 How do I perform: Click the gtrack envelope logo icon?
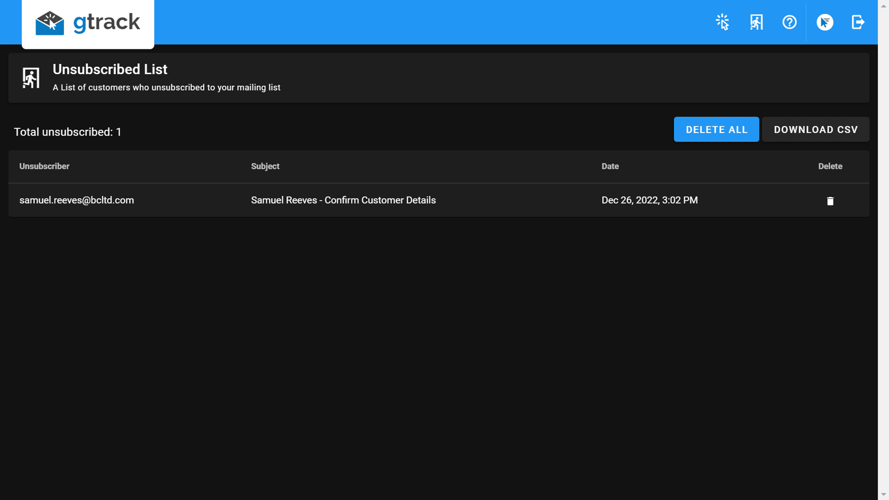[50, 23]
